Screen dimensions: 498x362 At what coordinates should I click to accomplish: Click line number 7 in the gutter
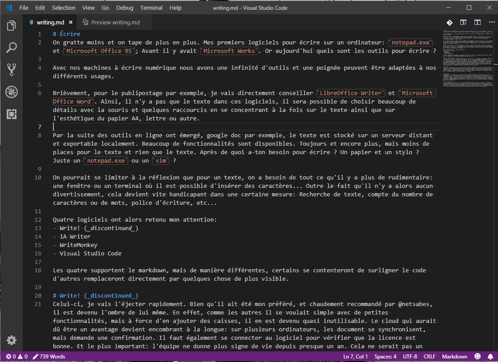click(x=40, y=127)
